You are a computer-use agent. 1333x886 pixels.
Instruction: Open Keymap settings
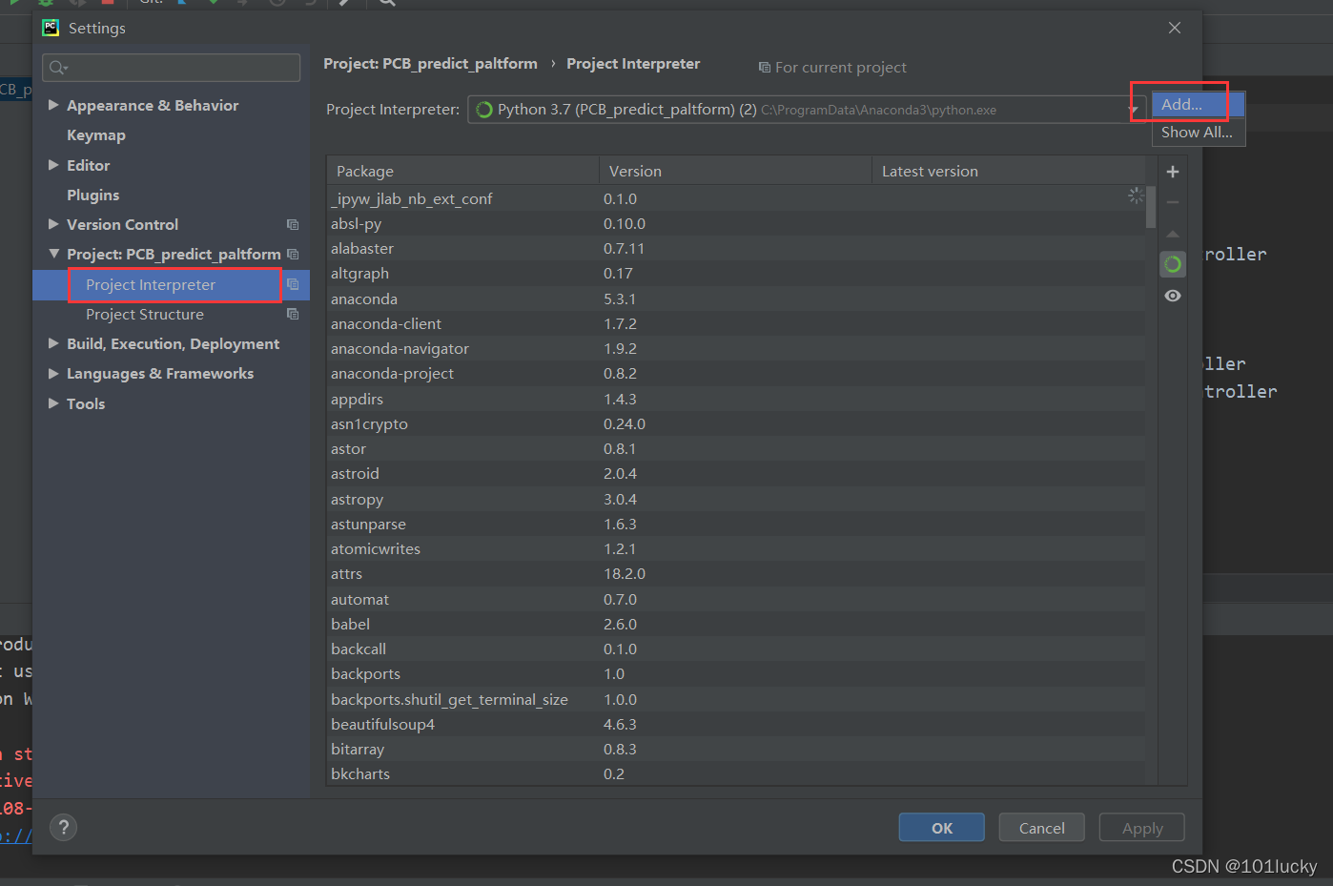pos(95,135)
